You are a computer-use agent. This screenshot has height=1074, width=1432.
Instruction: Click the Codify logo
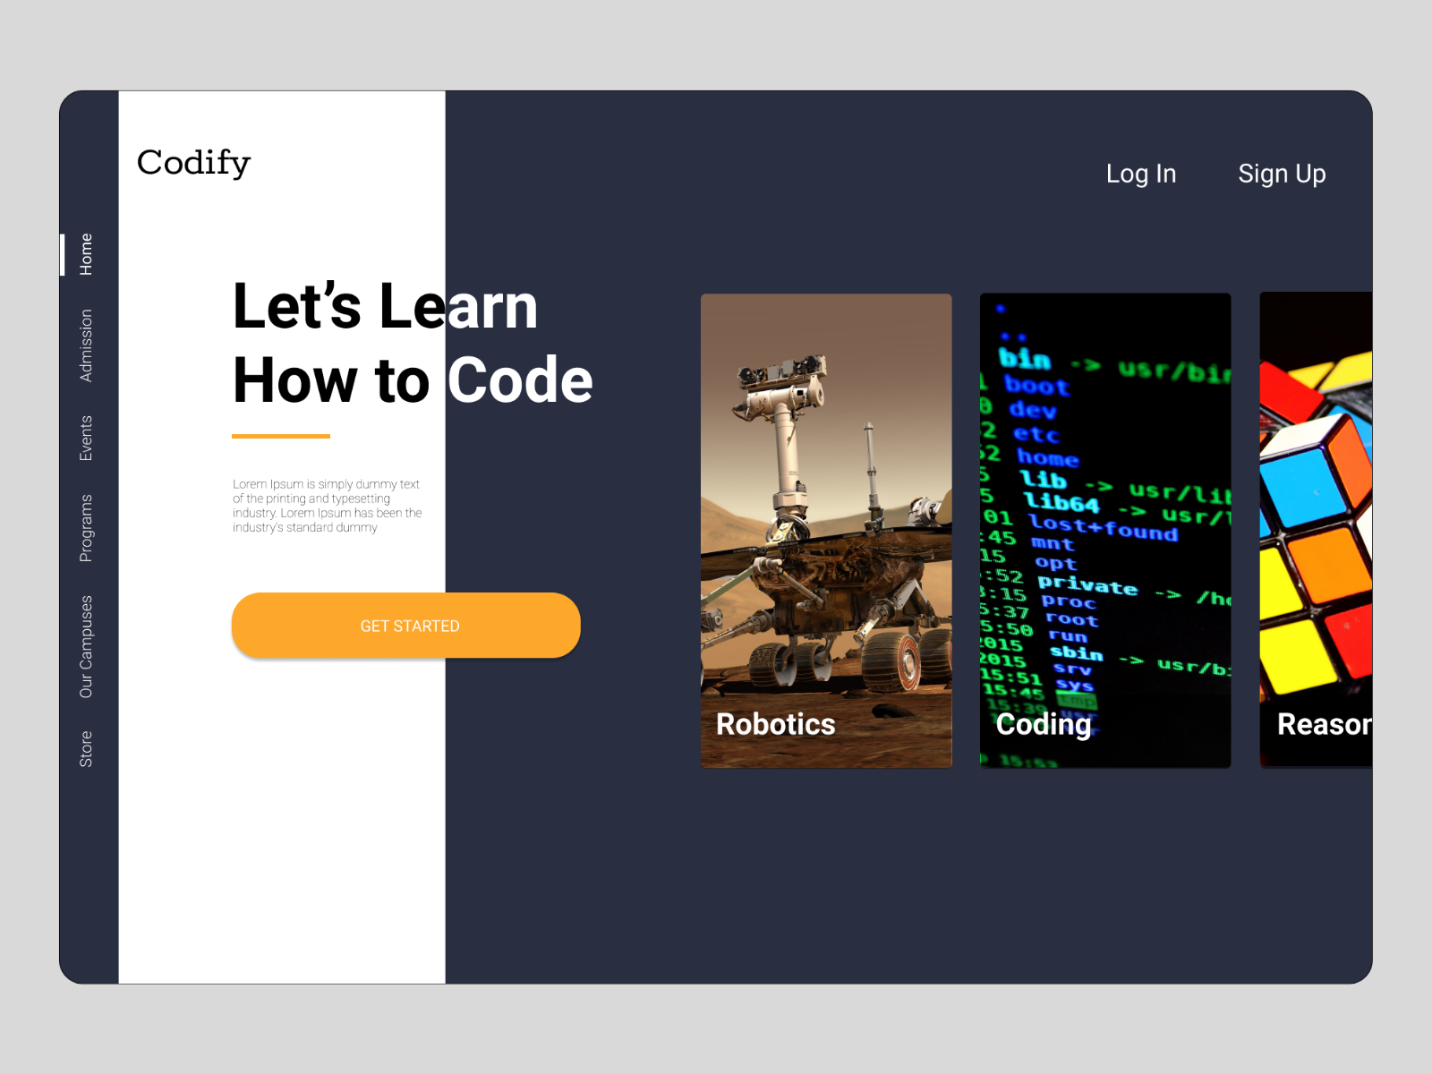[193, 163]
